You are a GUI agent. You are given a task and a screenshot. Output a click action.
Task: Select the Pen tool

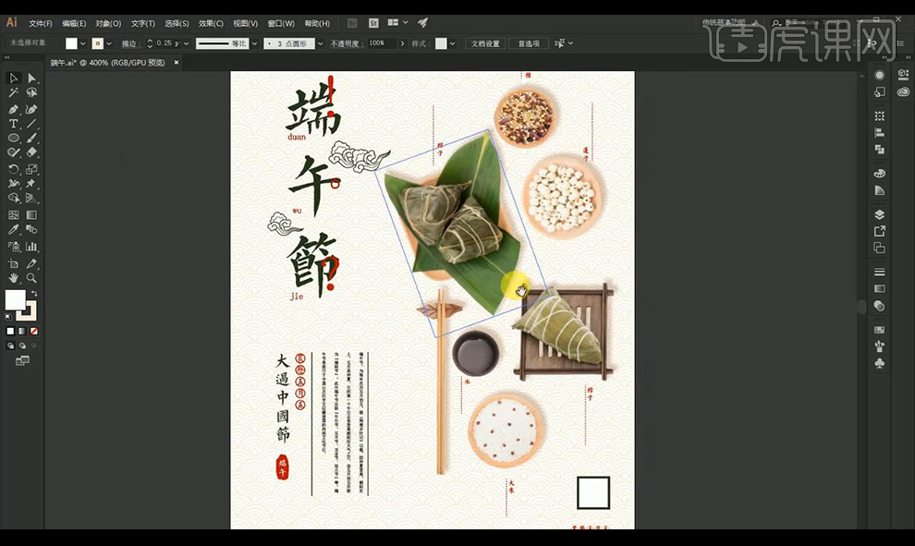pos(14,109)
